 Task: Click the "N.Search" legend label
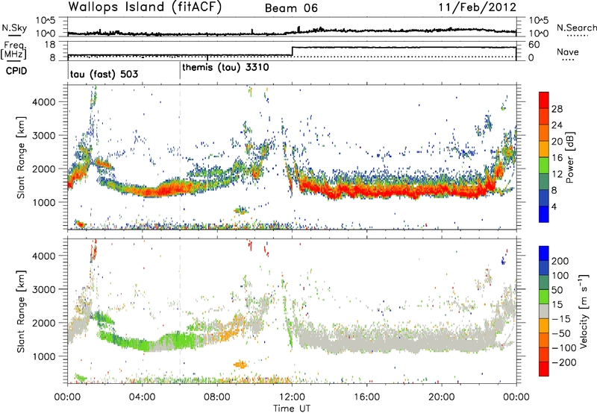[x=577, y=28]
